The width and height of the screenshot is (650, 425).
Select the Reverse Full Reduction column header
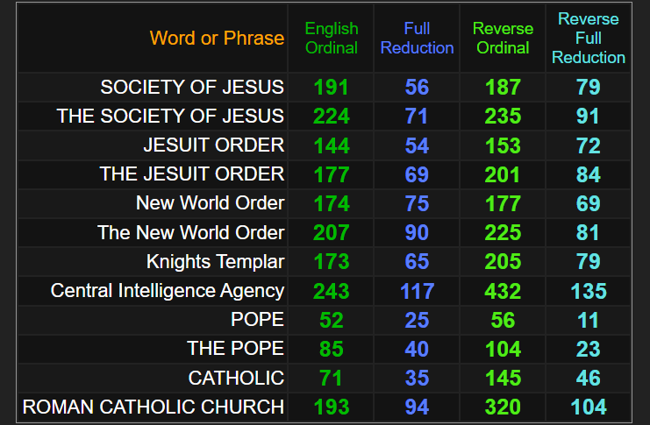589,39
